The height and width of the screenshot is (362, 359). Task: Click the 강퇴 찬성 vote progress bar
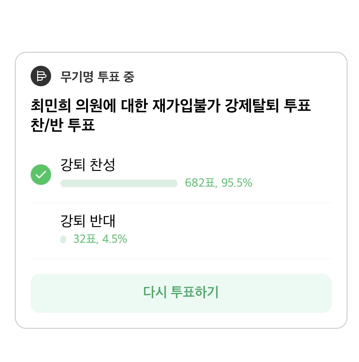pyautogui.click(x=119, y=183)
